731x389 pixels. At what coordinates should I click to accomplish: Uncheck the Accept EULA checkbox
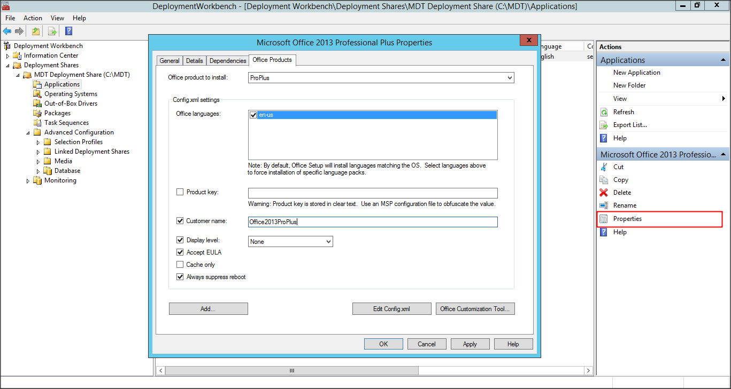pos(180,252)
